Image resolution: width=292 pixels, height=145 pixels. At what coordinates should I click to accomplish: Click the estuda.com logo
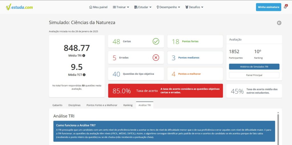click(x=19, y=7)
